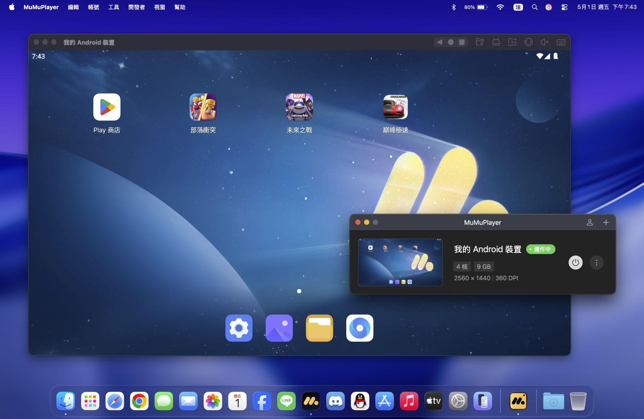Open the MuMuPlayer app menu
The image size is (644, 419).
(x=41, y=7)
